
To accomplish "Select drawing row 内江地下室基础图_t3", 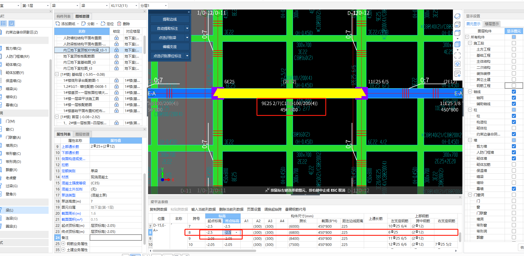I will tap(80, 62).
